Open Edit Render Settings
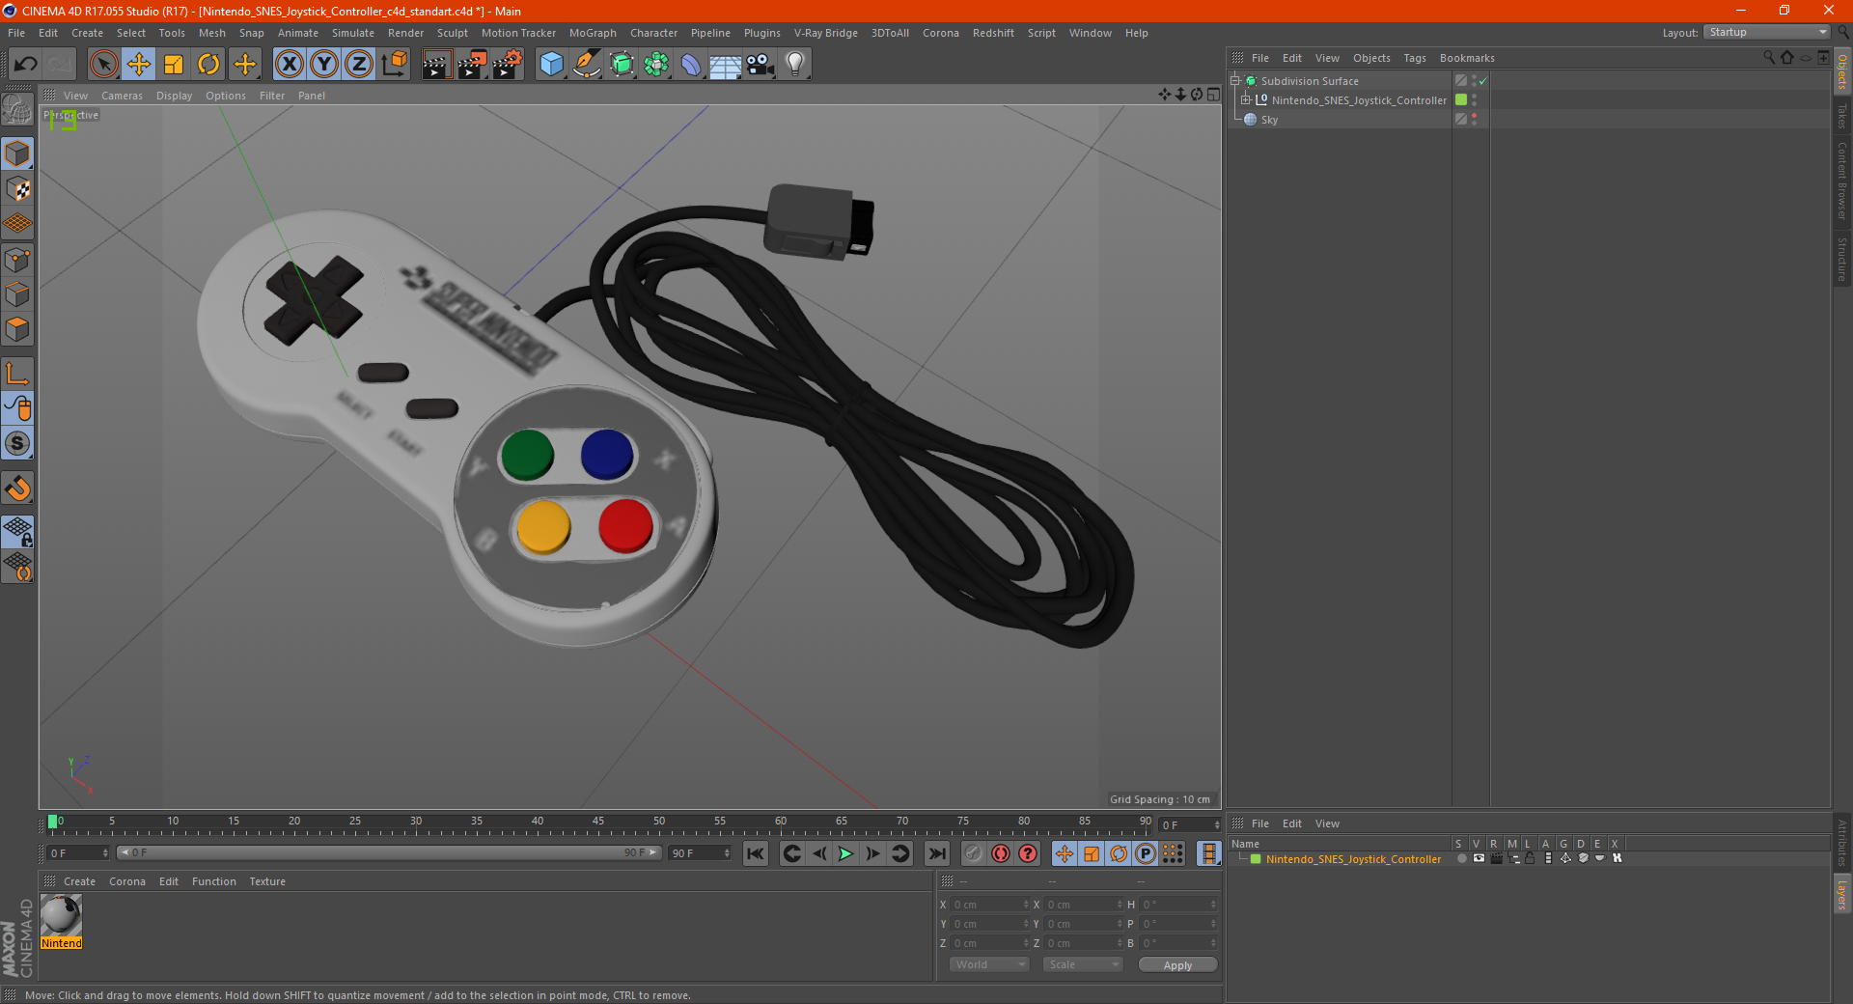The height and width of the screenshot is (1004, 1853). (508, 65)
